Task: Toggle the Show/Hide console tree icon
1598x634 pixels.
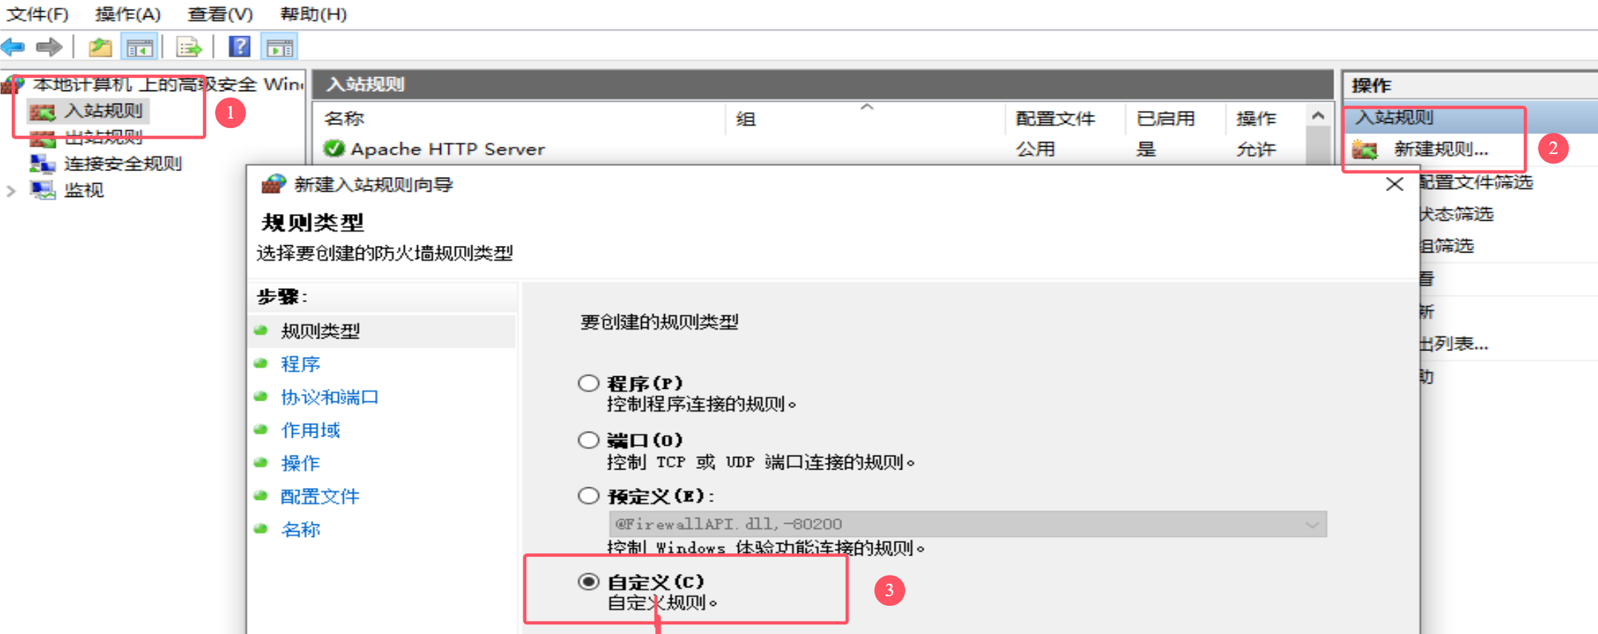Action: pyautogui.click(x=139, y=47)
